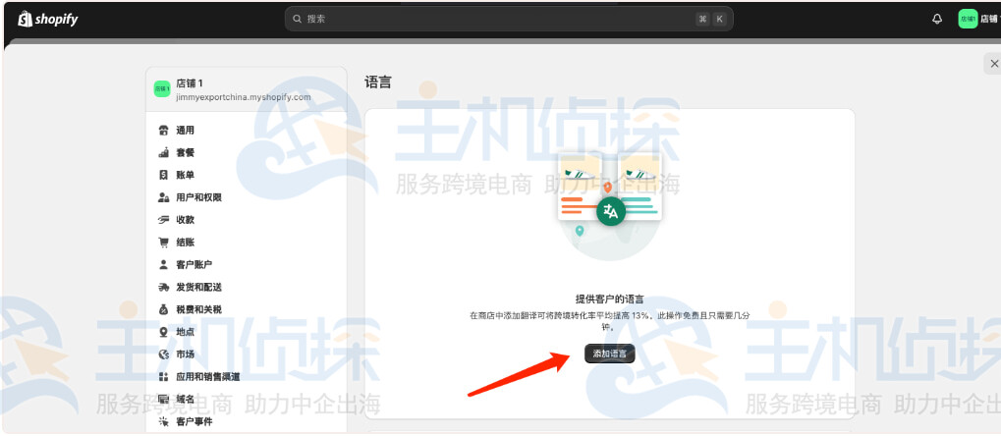Click the 结账 cart icon
Image resolution: width=1001 pixels, height=436 pixels.
pos(163,243)
